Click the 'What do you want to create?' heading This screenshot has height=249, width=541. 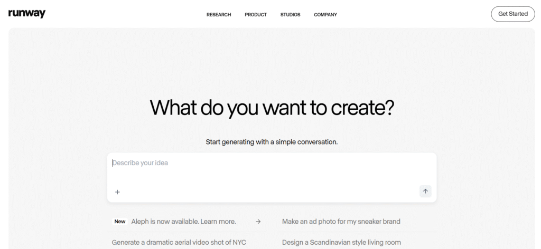pos(272,108)
